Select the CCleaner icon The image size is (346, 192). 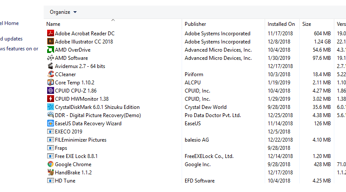coord(50,74)
